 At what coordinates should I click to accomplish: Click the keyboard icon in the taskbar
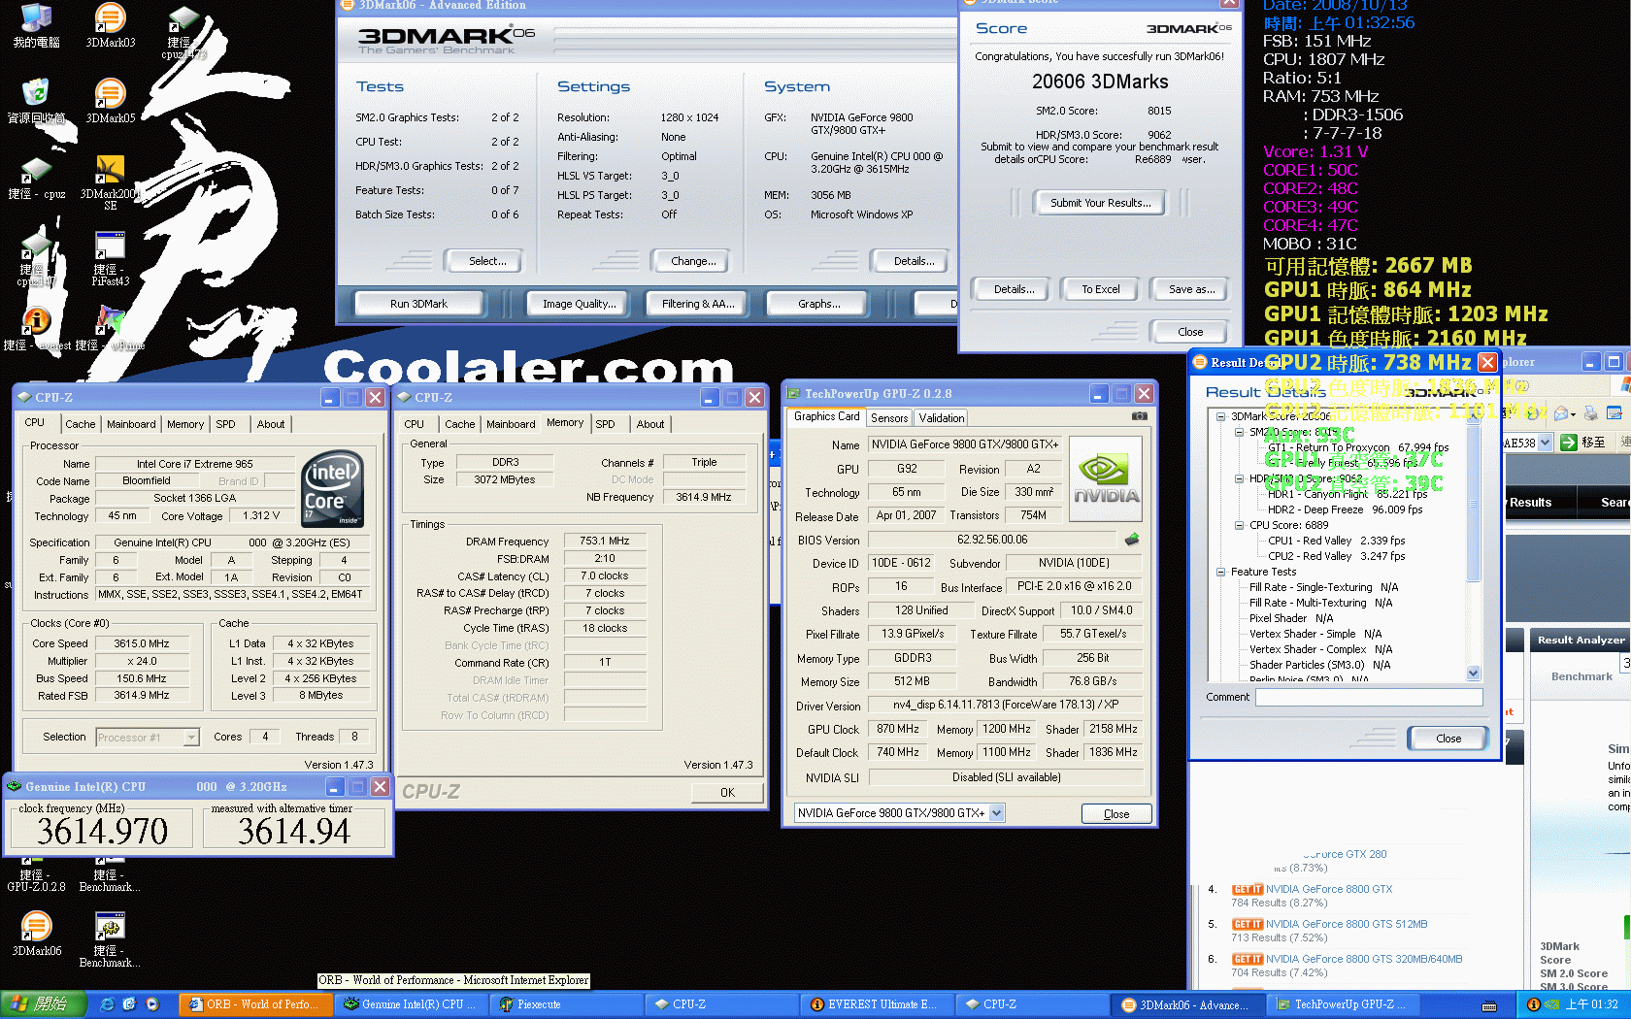pyautogui.click(x=1489, y=1005)
